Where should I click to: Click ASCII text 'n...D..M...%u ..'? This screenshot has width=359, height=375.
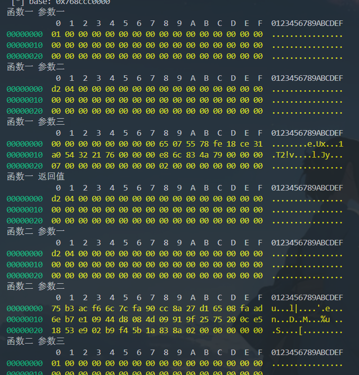[307, 320]
